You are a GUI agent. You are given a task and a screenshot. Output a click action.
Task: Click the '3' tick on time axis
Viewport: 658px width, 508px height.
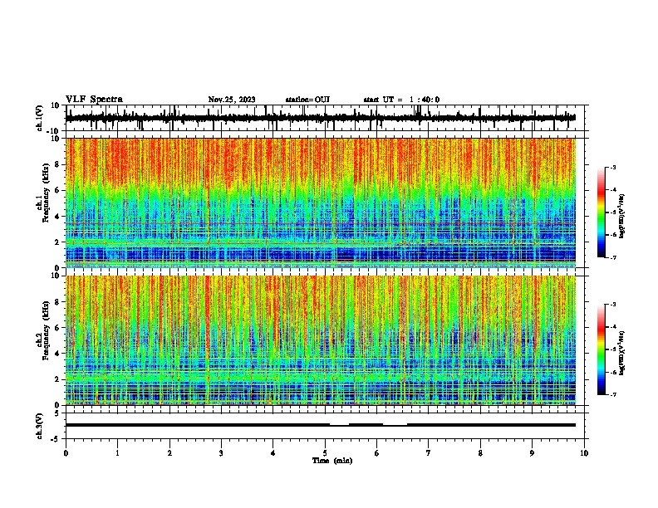pos(221,453)
